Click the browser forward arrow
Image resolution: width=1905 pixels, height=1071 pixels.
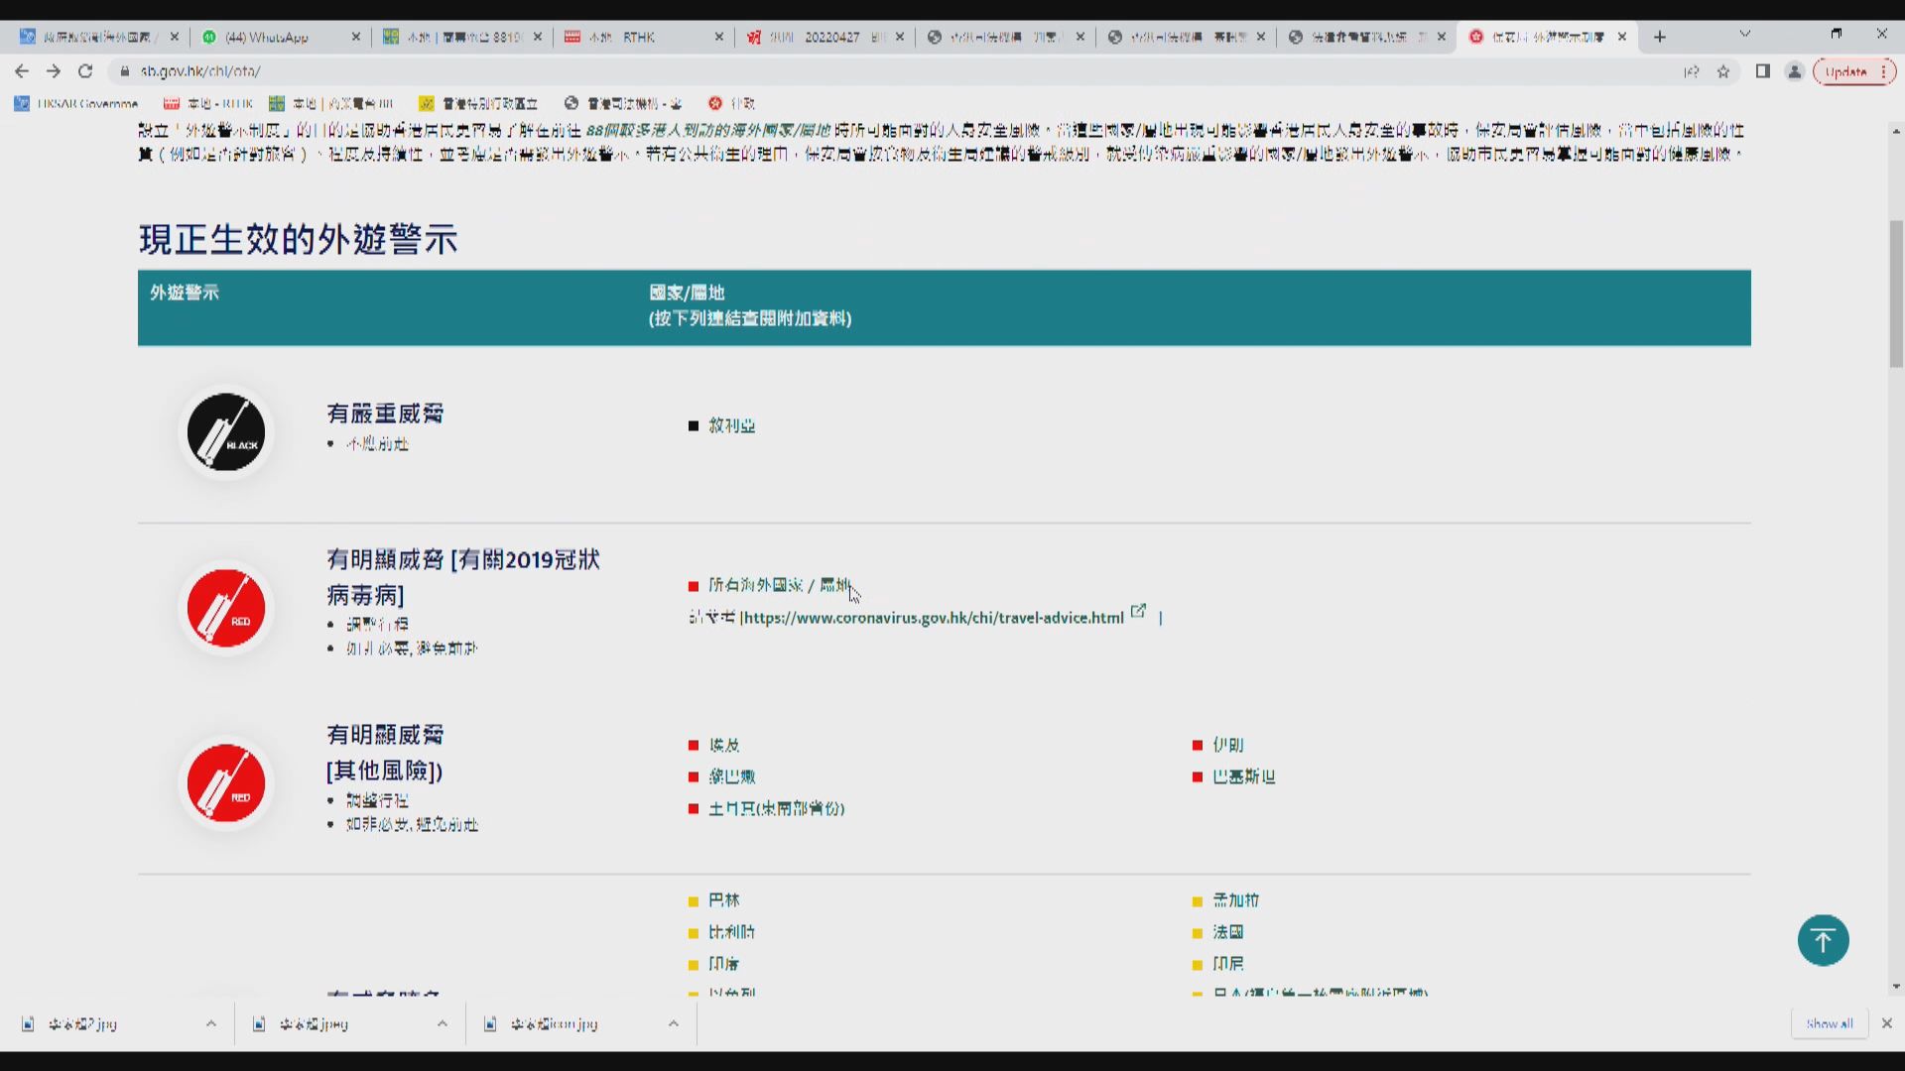(x=54, y=70)
